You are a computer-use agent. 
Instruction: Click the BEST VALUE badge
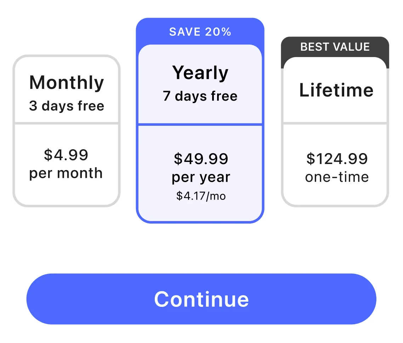[335, 47]
